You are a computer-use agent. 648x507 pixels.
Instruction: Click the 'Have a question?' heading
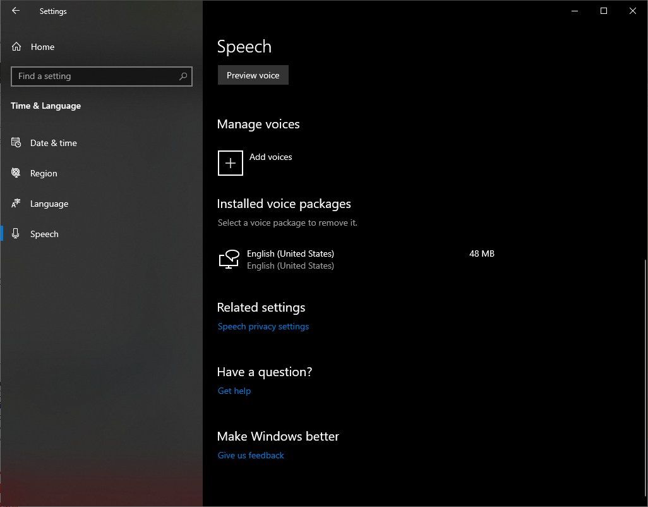pyautogui.click(x=265, y=372)
